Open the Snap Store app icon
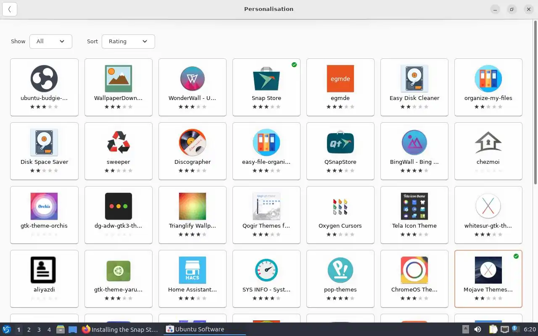538x336 pixels. [x=266, y=79]
